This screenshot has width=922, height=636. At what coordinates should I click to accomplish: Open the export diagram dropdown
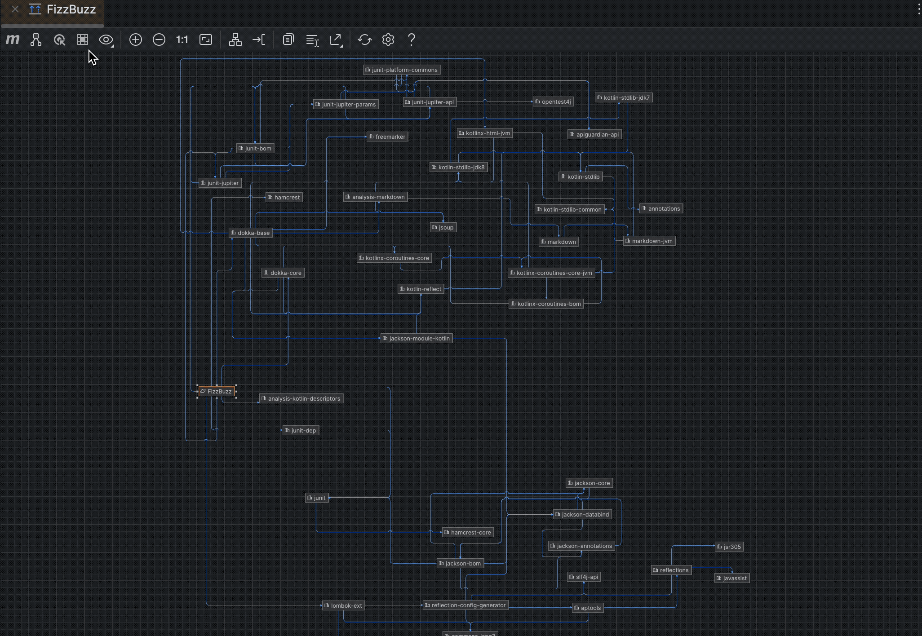[336, 40]
